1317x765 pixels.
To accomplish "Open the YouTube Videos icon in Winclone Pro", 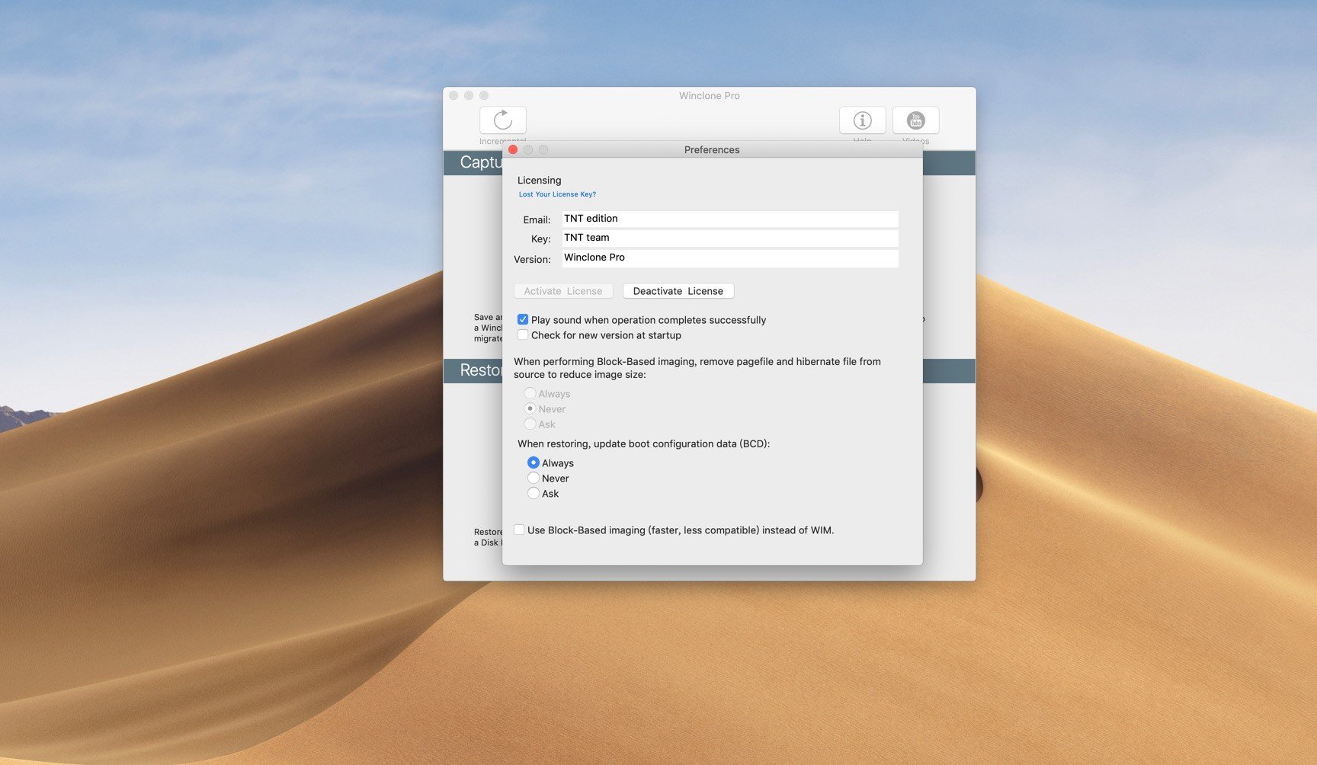I will tap(915, 120).
